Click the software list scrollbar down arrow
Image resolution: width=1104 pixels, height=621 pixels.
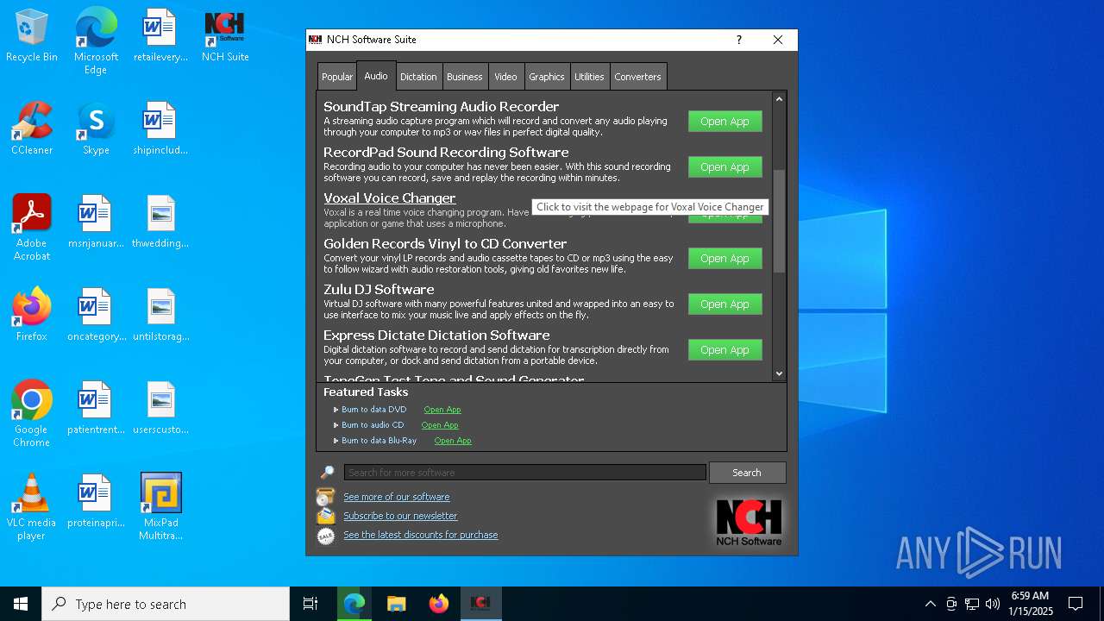point(779,373)
